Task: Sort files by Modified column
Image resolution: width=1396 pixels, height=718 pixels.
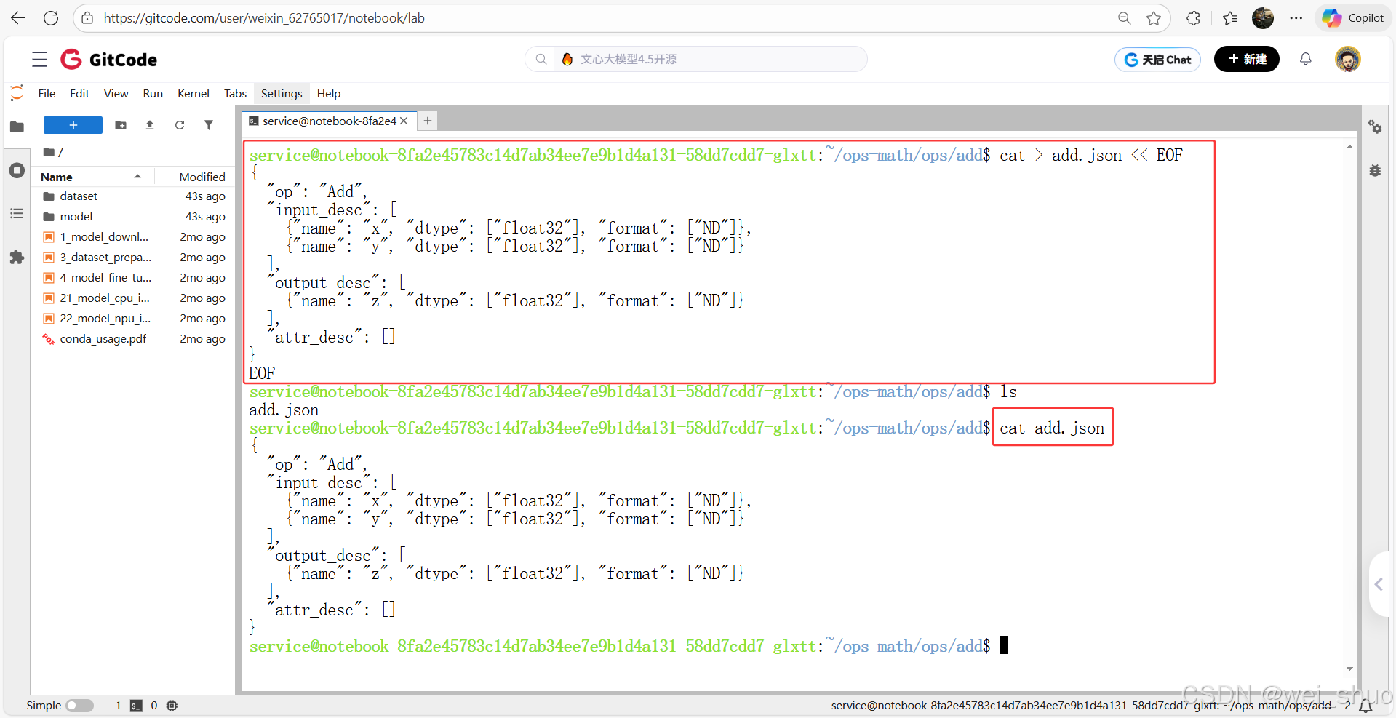Action: [x=195, y=177]
